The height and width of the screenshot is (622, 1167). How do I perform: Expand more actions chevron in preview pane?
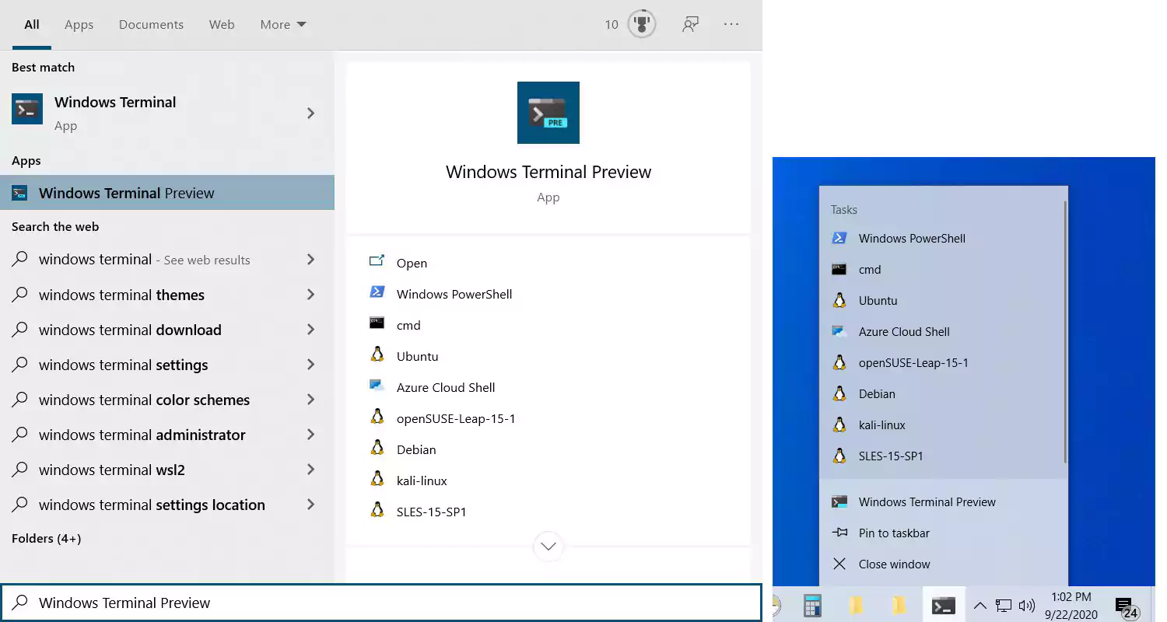pyautogui.click(x=548, y=546)
